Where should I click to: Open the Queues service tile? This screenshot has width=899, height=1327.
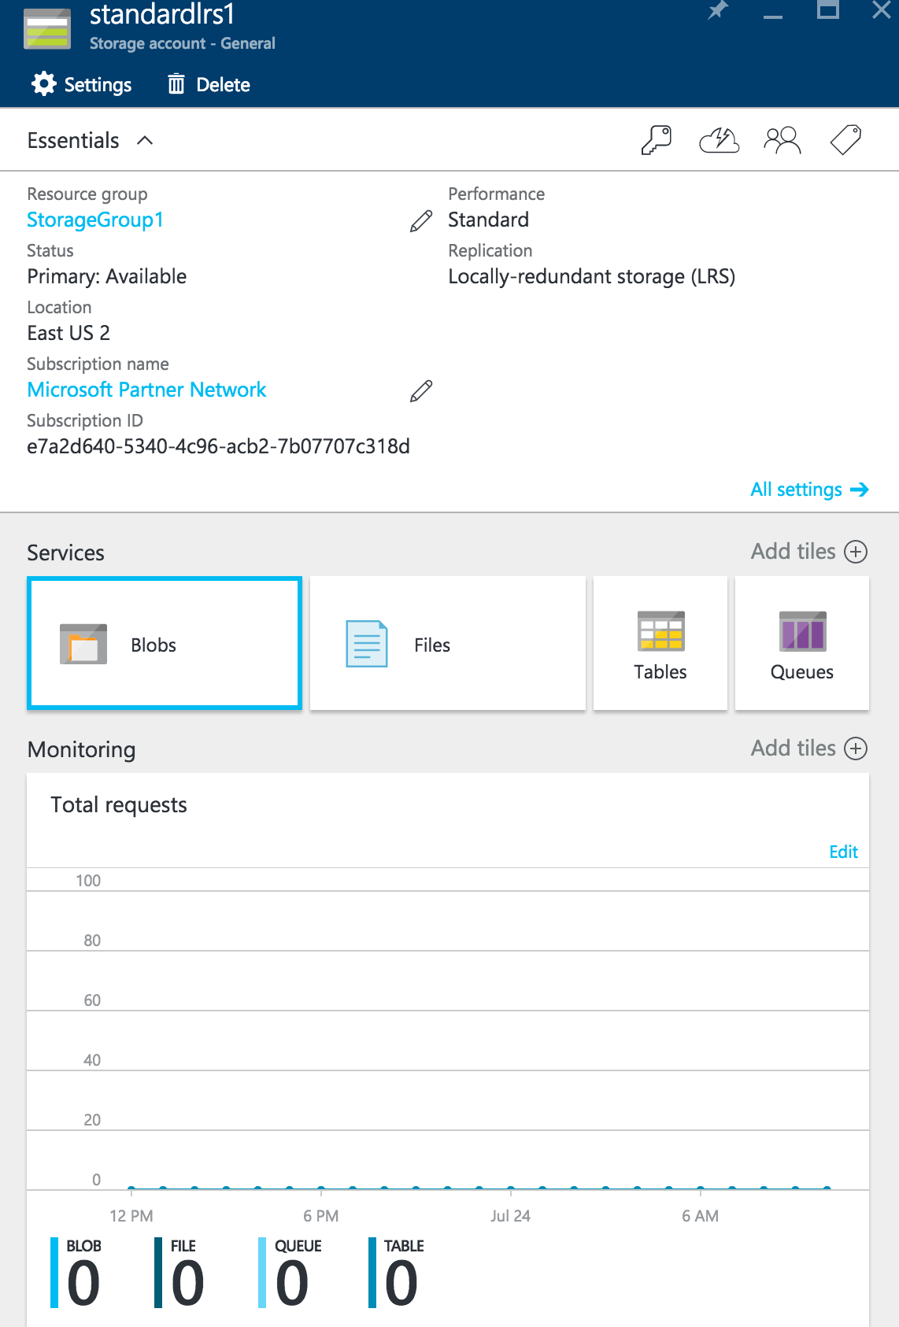pos(801,644)
